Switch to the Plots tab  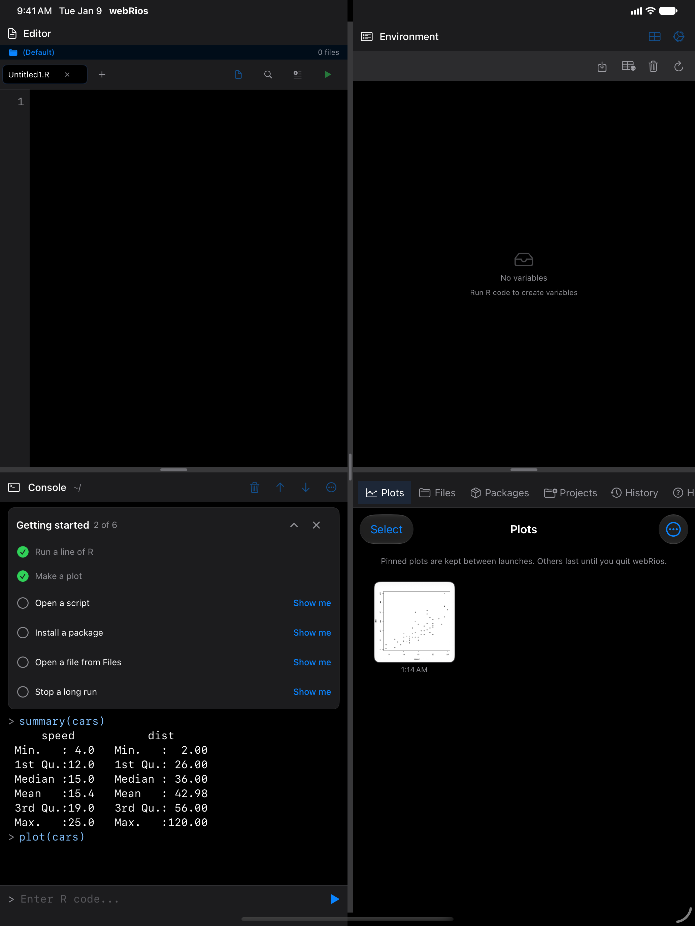(385, 493)
